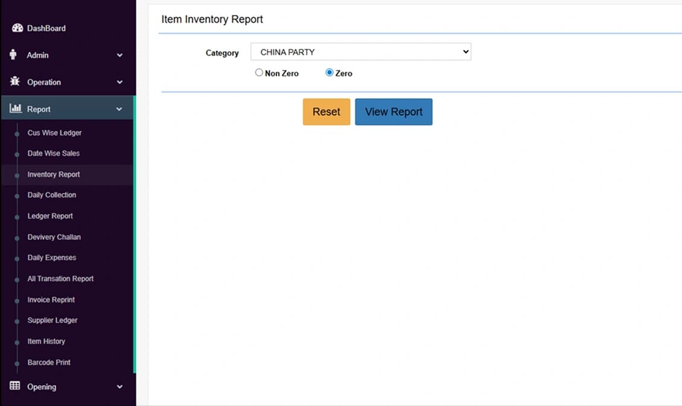Go to Daily Collection report
The image size is (682, 406).
coord(51,195)
